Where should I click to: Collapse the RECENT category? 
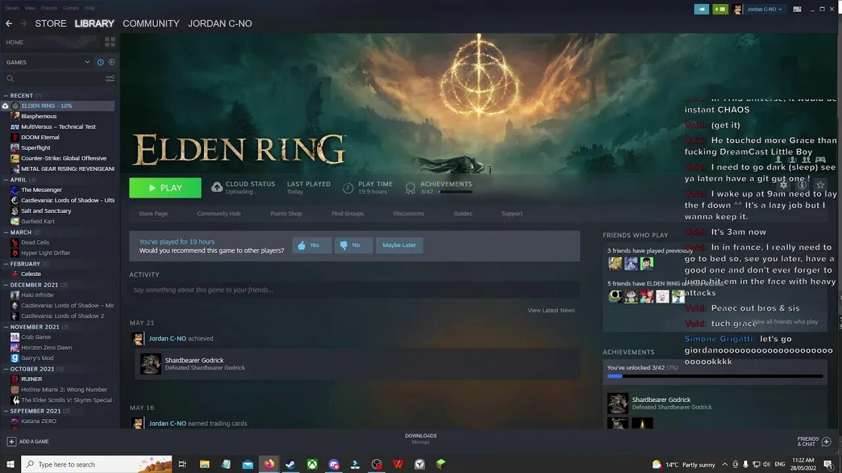click(7, 95)
